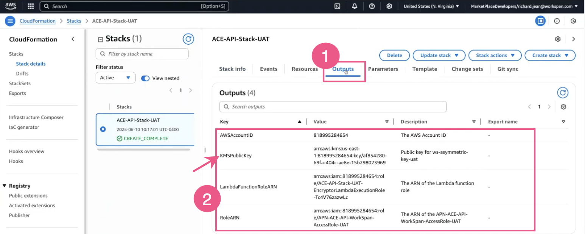Image resolution: width=585 pixels, height=234 pixels.
Task: Collapse the Registry section
Action: click(x=5, y=186)
